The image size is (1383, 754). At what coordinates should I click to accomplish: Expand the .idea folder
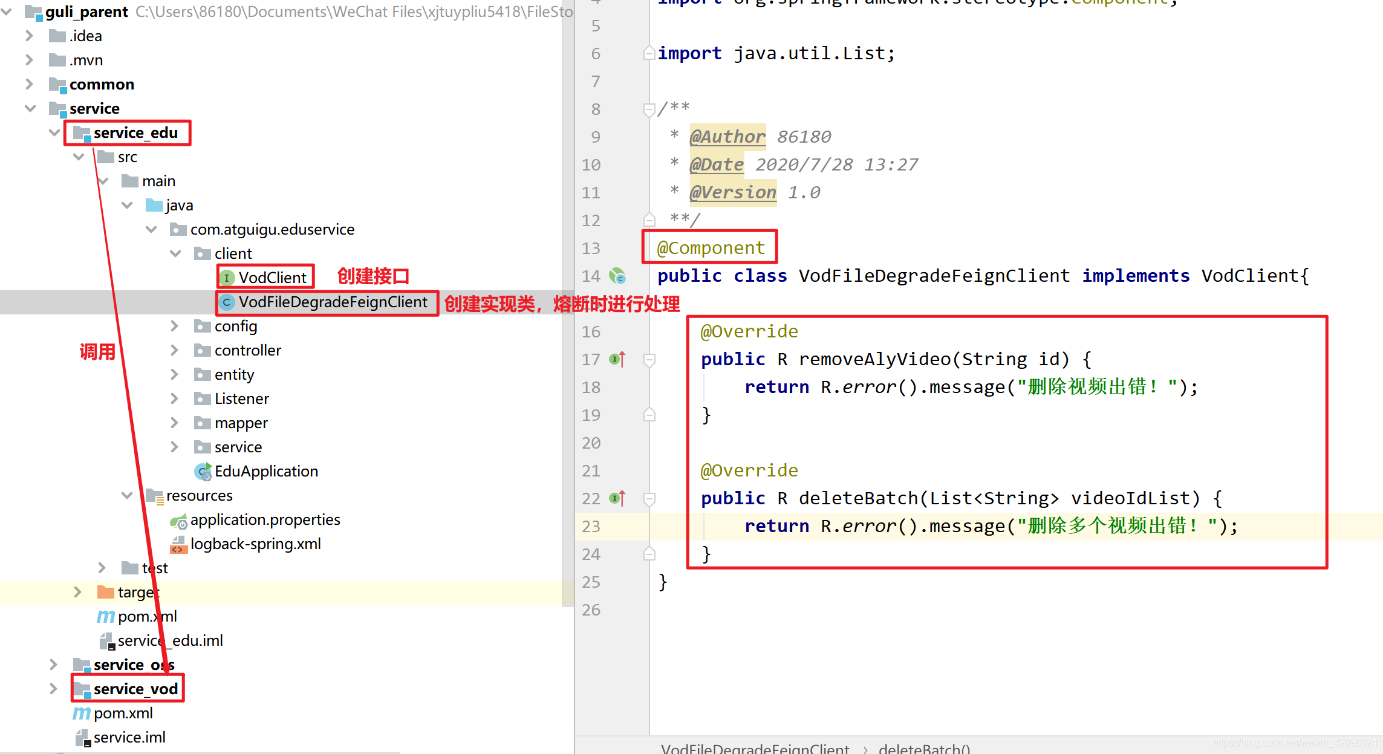pyautogui.click(x=29, y=36)
